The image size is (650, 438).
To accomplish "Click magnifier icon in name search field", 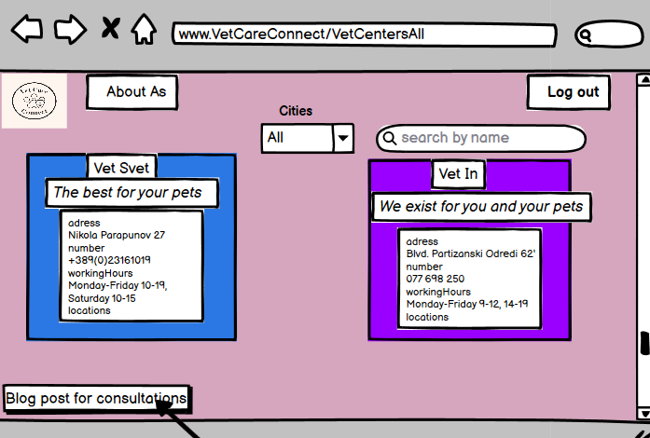I will (x=390, y=139).
